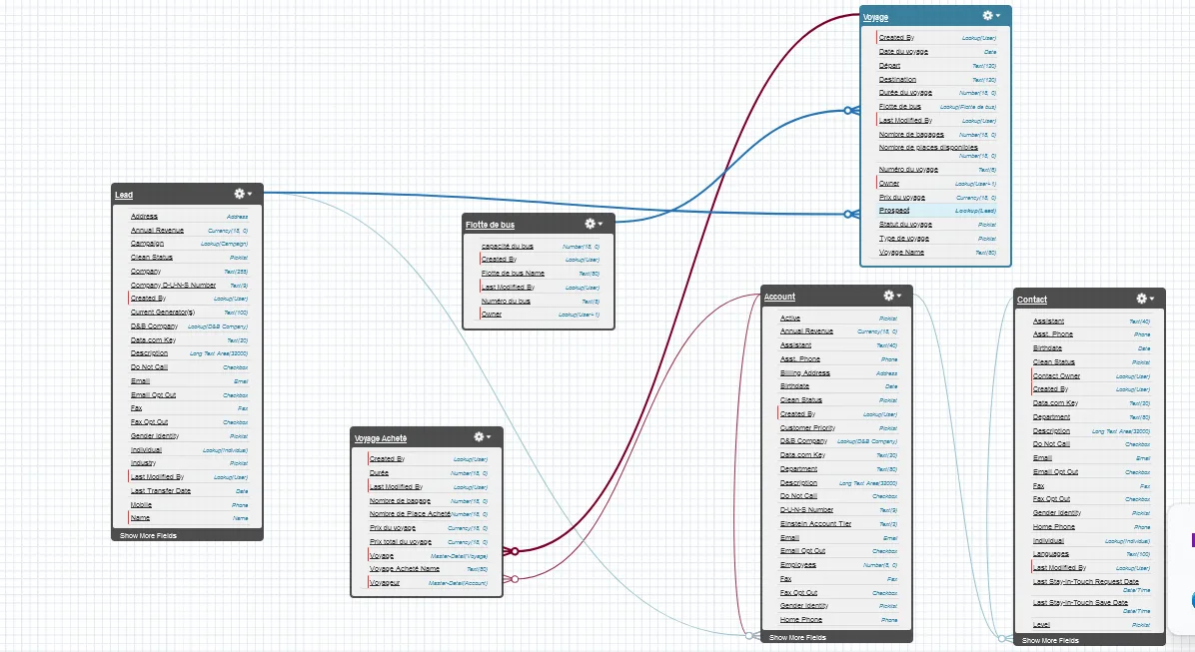Select Owner field in Flotte de bus
1195x652 pixels.
pyautogui.click(x=540, y=314)
